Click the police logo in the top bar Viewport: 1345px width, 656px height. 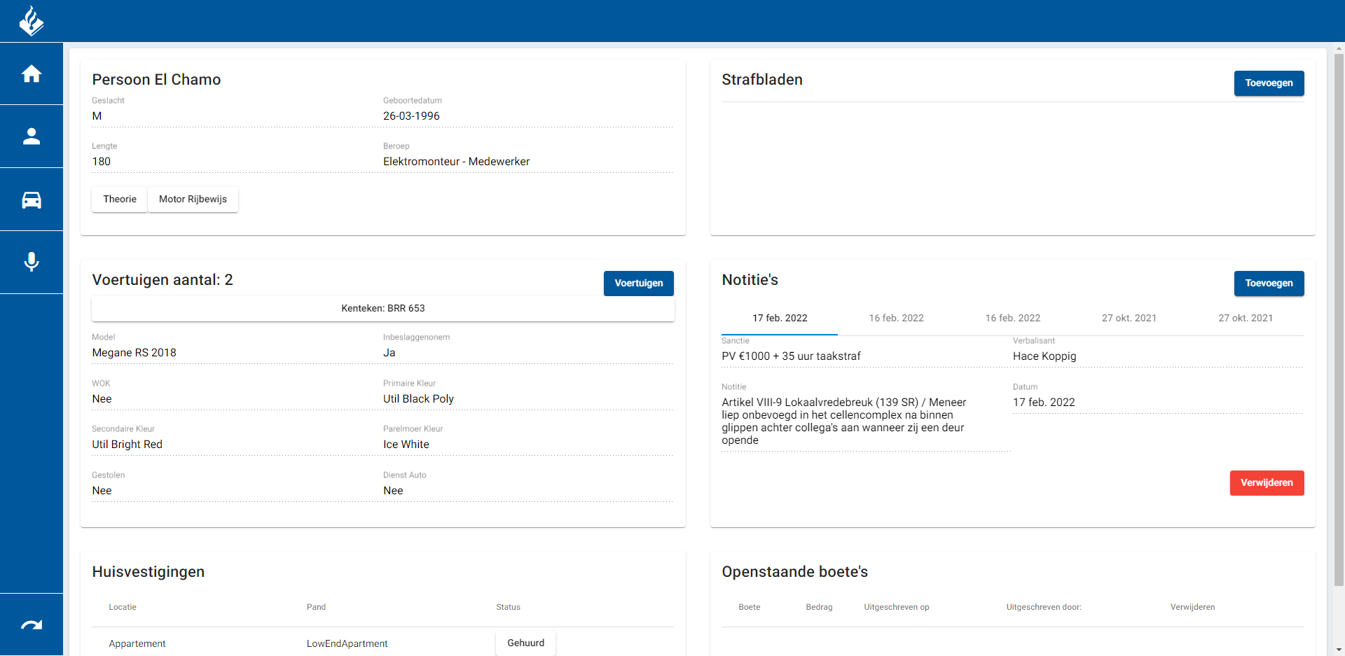(32, 21)
